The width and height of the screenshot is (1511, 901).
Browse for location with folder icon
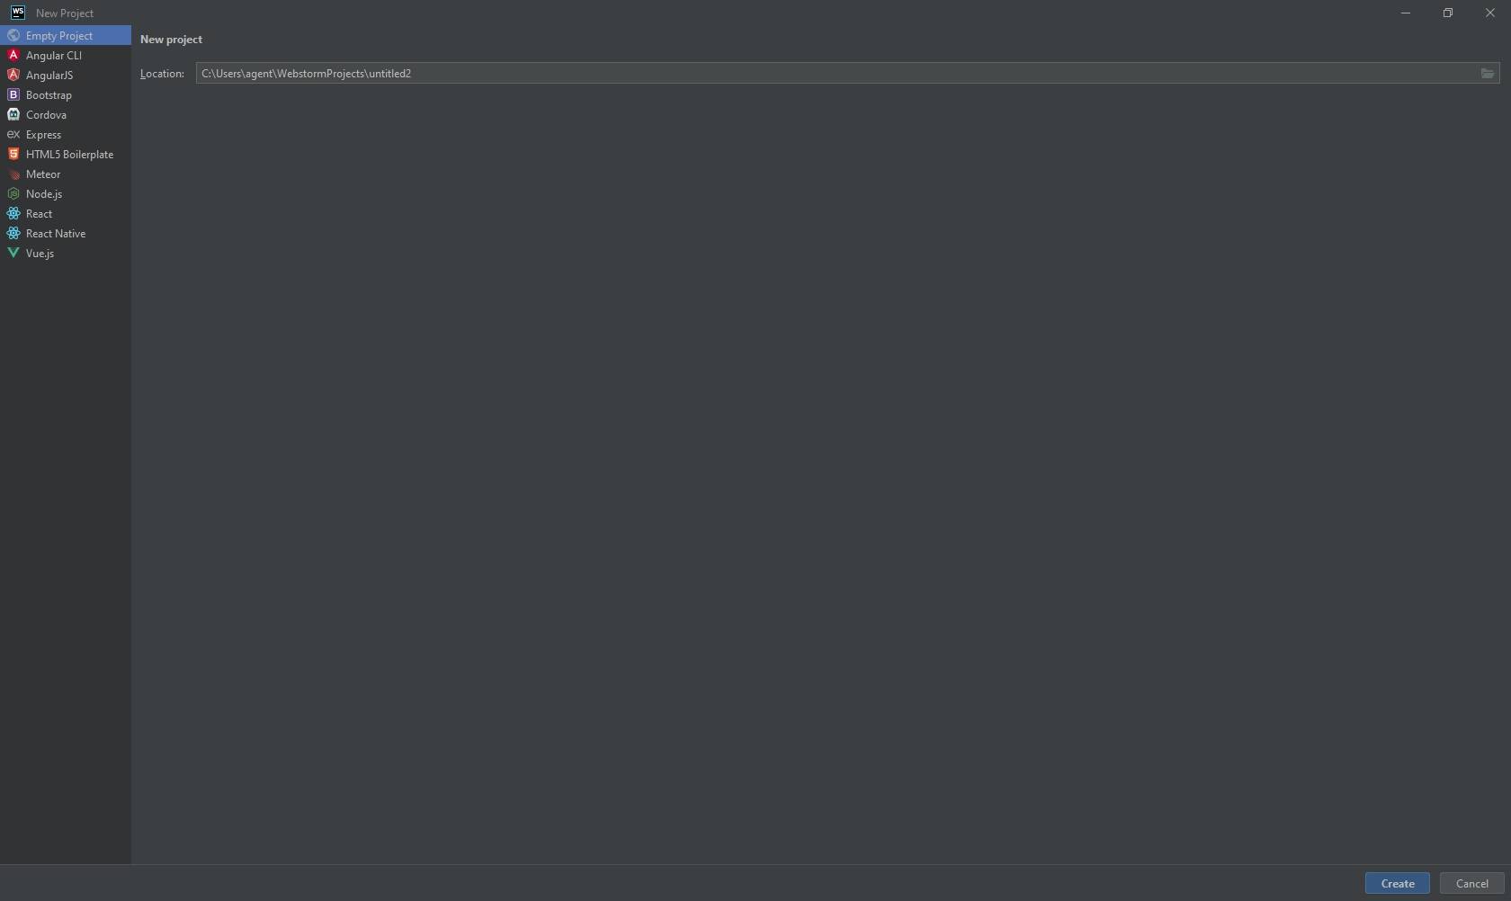tap(1488, 73)
